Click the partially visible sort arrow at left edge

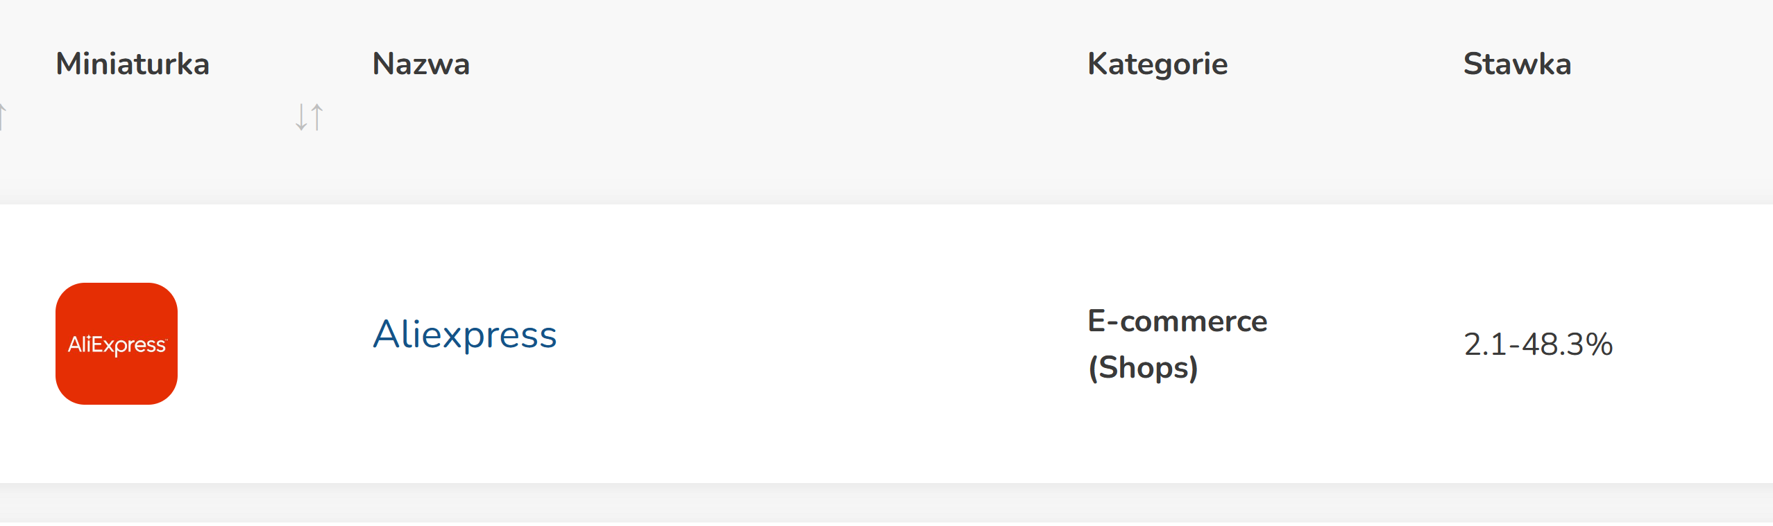(x=3, y=116)
